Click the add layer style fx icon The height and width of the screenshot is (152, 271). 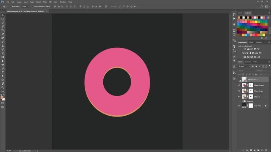point(247,150)
